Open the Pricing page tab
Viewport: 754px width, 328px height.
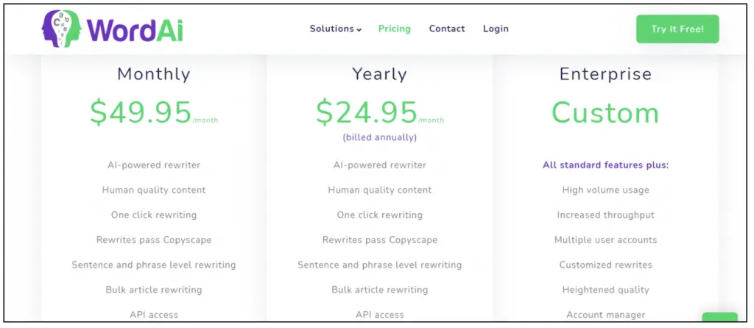394,29
